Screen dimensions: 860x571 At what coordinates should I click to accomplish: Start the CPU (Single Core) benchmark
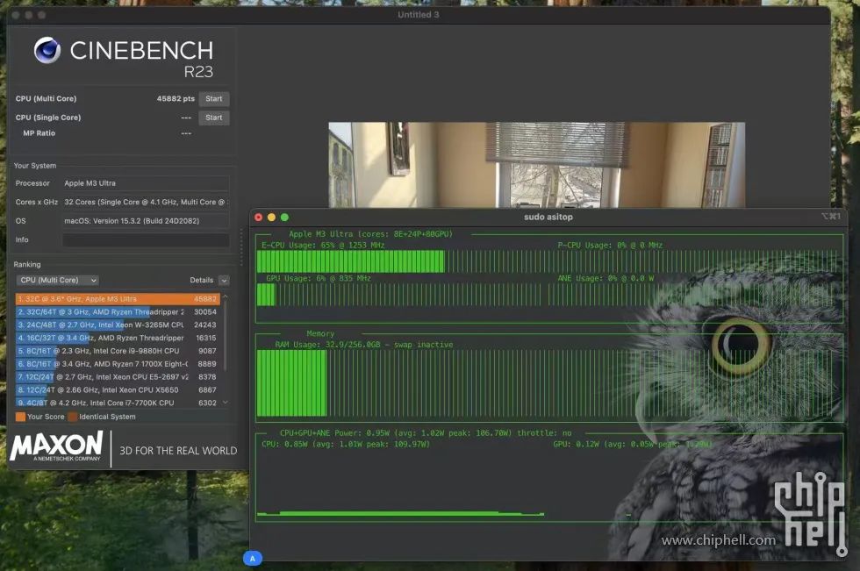point(214,118)
